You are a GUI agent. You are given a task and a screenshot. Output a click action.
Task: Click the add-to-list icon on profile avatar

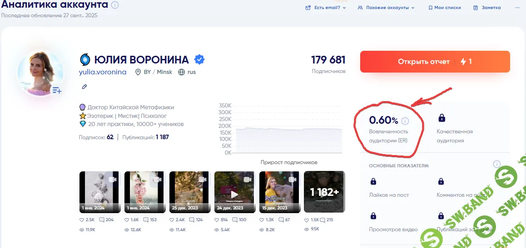(x=57, y=90)
